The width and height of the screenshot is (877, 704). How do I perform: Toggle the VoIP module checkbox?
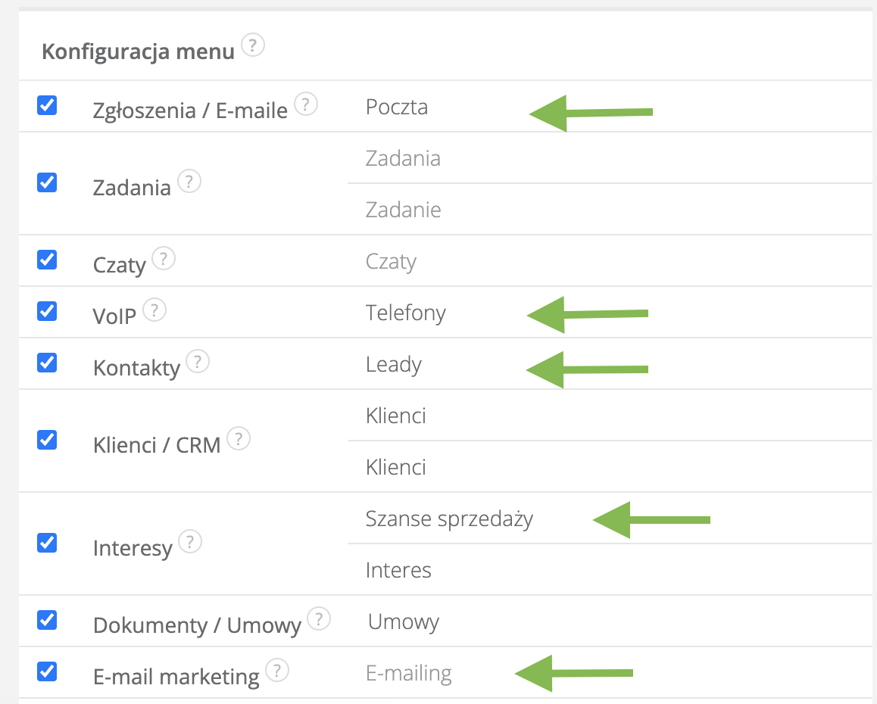coord(47,311)
